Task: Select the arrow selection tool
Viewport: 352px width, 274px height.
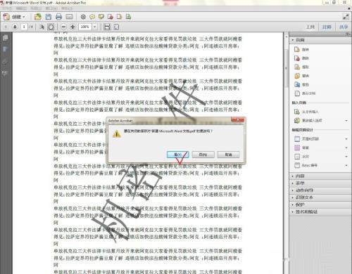Action: click(x=42, y=27)
